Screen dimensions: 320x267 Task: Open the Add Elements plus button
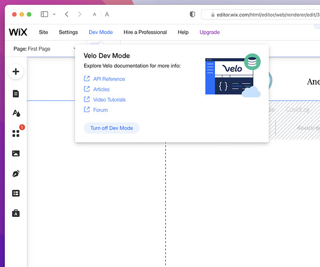15,72
